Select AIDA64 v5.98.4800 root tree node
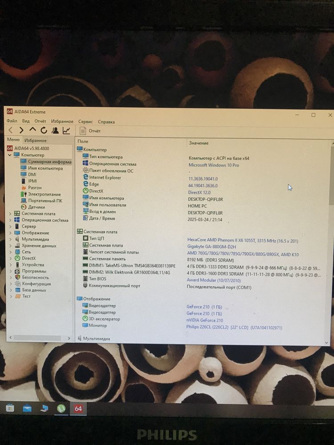Viewport: 334px width, 445px height. pyautogui.click(x=28, y=148)
